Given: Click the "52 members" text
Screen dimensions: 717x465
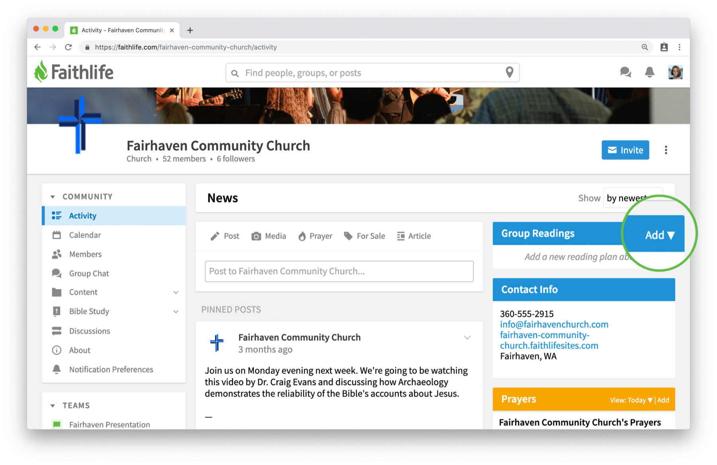Looking at the screenshot, I should coord(184,159).
